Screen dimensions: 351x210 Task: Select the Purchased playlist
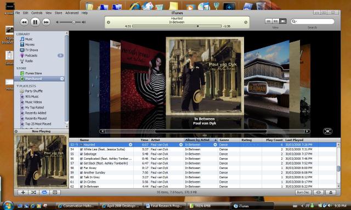[x=39, y=79]
